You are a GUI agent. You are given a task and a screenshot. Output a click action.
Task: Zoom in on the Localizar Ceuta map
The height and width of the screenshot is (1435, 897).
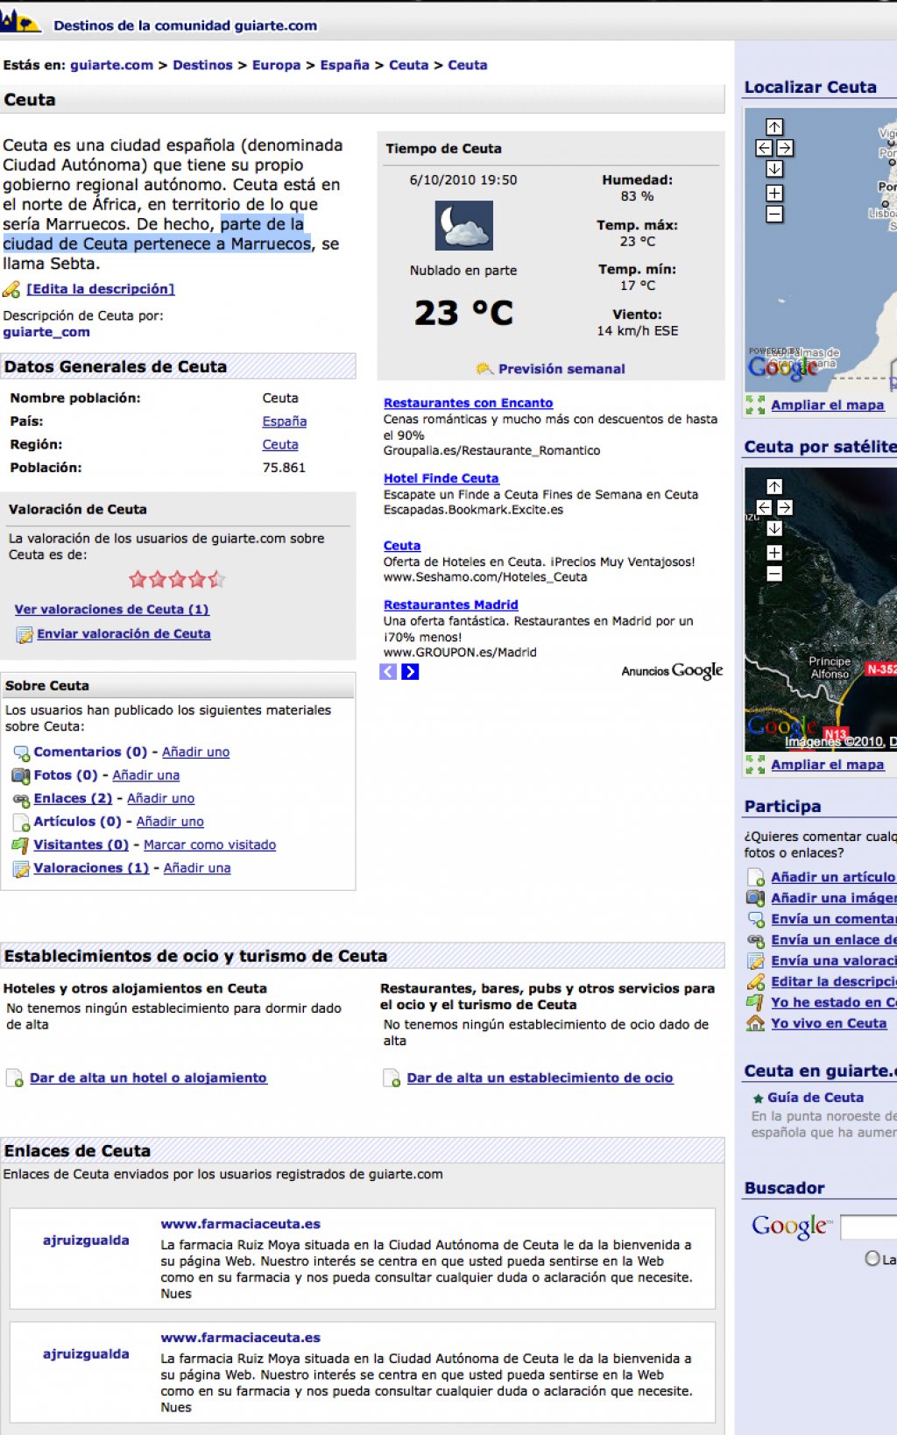click(774, 193)
